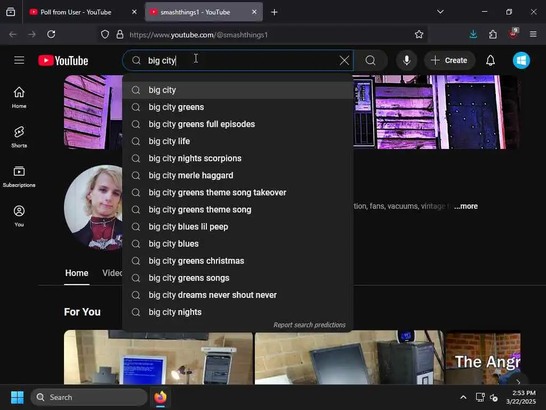Open Firefox application menu
This screenshot has width=546, height=410.
point(533,34)
